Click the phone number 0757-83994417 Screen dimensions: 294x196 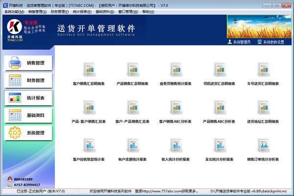click(27, 185)
